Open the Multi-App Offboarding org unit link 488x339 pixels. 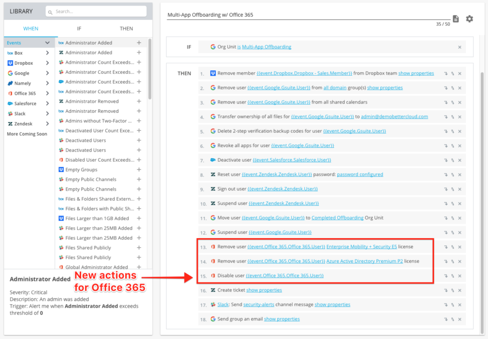click(x=266, y=47)
